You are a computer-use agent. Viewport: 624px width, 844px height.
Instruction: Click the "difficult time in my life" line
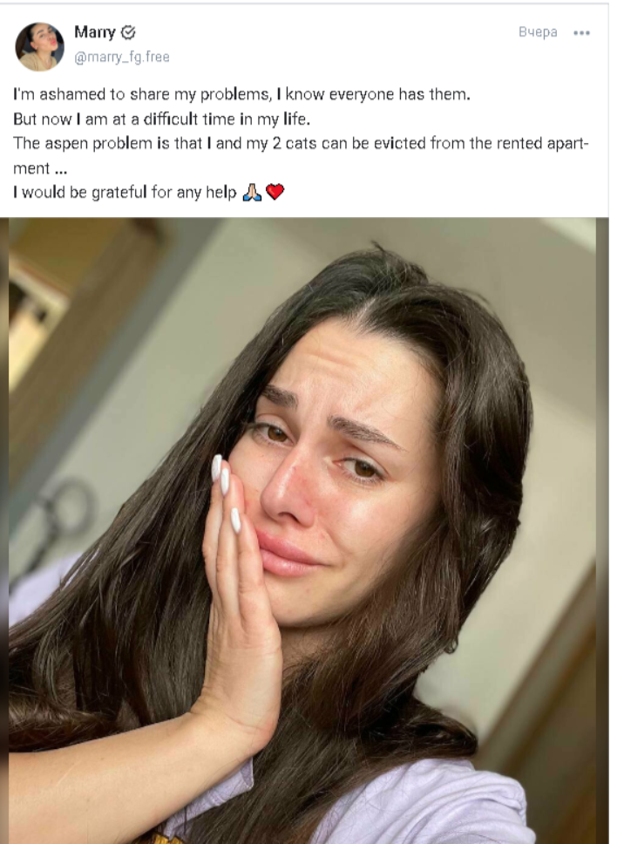tap(161, 119)
